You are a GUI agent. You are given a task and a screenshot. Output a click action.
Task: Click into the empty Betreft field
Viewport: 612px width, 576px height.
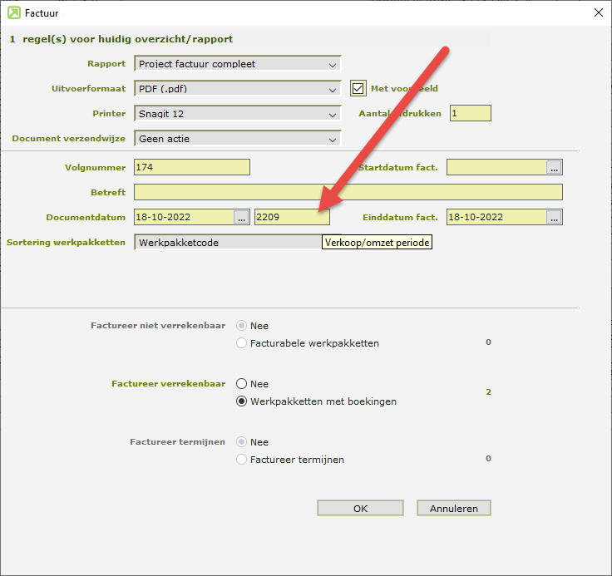click(x=348, y=192)
